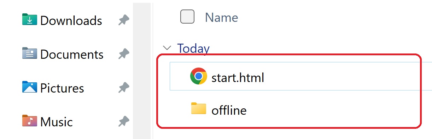Select the offline folder name

point(229,110)
